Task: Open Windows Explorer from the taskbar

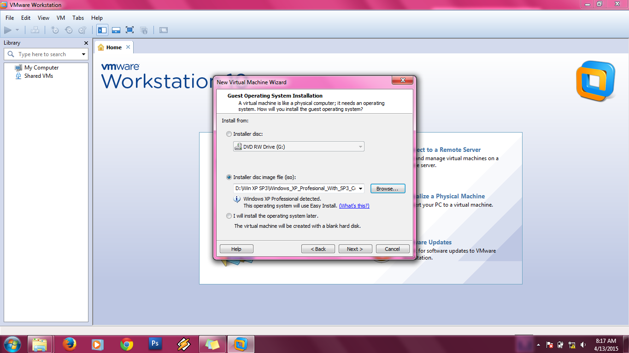Action: (40, 344)
